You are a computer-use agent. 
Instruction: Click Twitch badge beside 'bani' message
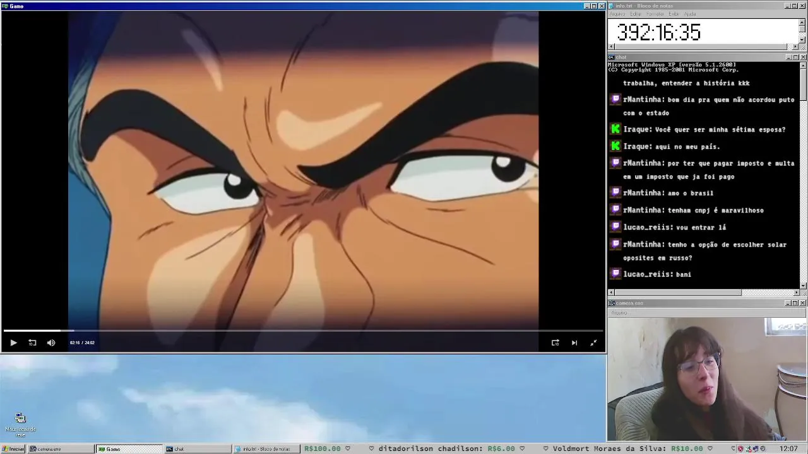[616, 274]
